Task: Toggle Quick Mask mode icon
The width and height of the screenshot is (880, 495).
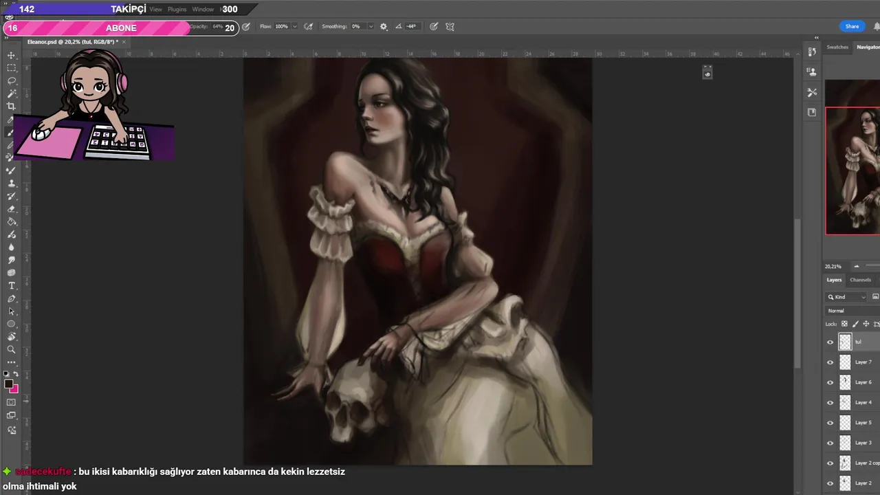Action: [x=11, y=402]
